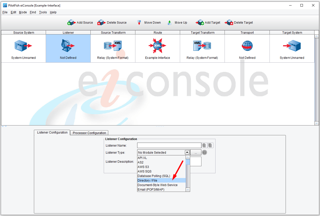Viewport: 320px width, 216px height.
Task: Choose Database Polling (SQL) listener type
Action: pyautogui.click(x=161, y=176)
